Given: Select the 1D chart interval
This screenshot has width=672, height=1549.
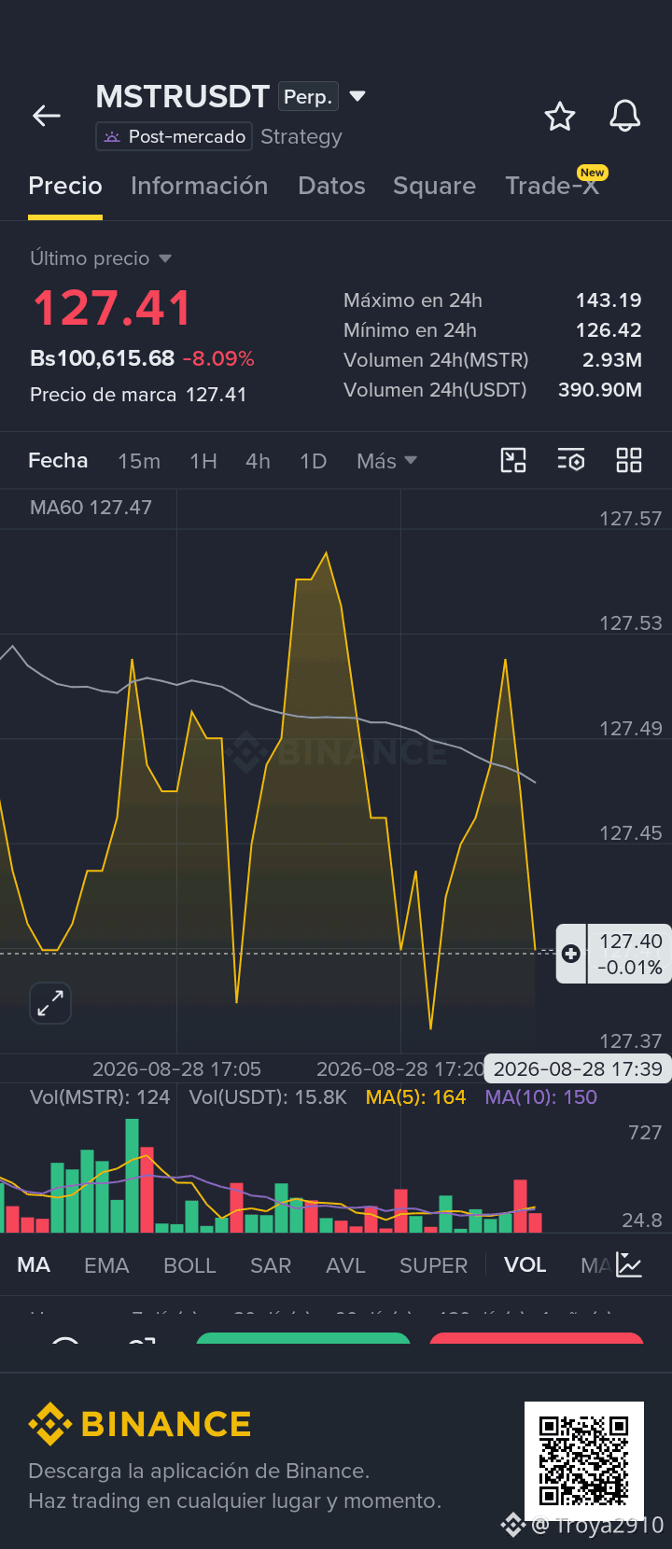Looking at the screenshot, I should click(313, 461).
